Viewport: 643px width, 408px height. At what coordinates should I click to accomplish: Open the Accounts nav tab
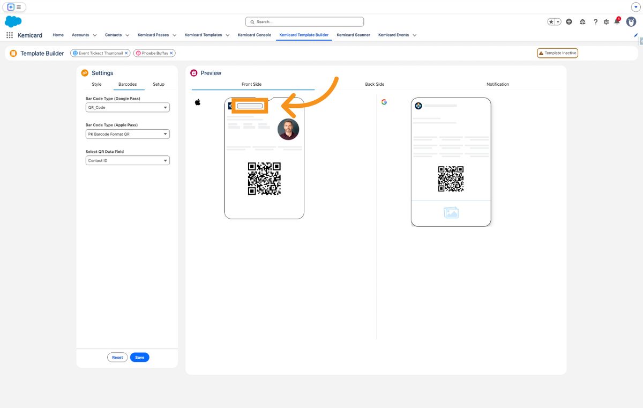coord(80,35)
